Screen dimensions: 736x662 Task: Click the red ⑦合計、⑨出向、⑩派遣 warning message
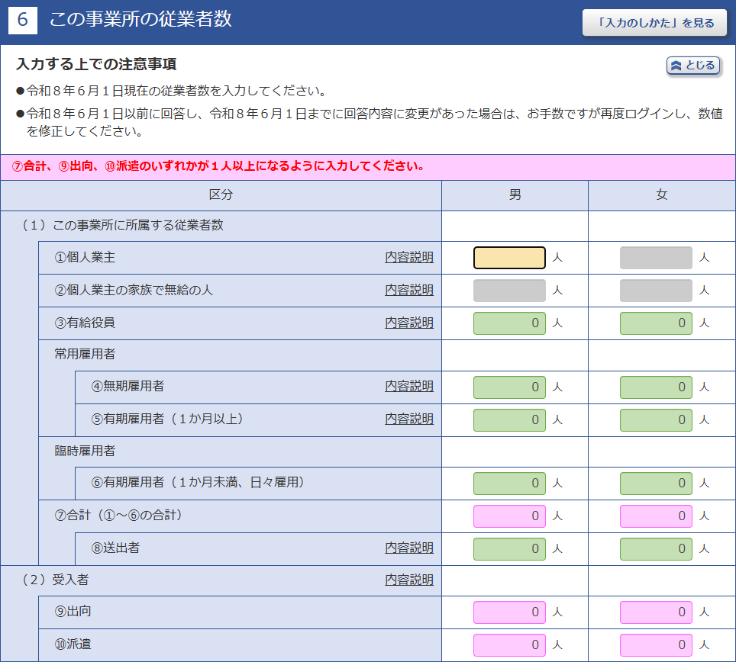pyautogui.click(x=218, y=166)
